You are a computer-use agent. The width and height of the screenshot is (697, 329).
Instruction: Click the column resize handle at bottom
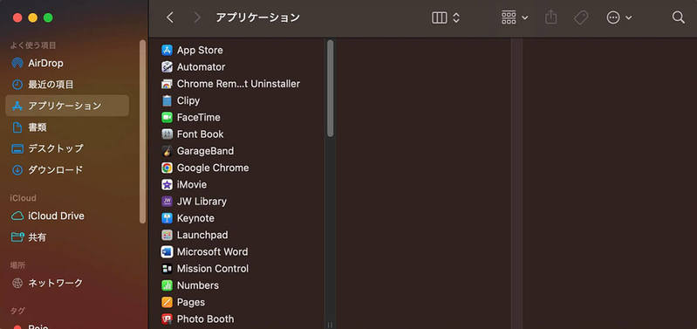pyautogui.click(x=331, y=325)
